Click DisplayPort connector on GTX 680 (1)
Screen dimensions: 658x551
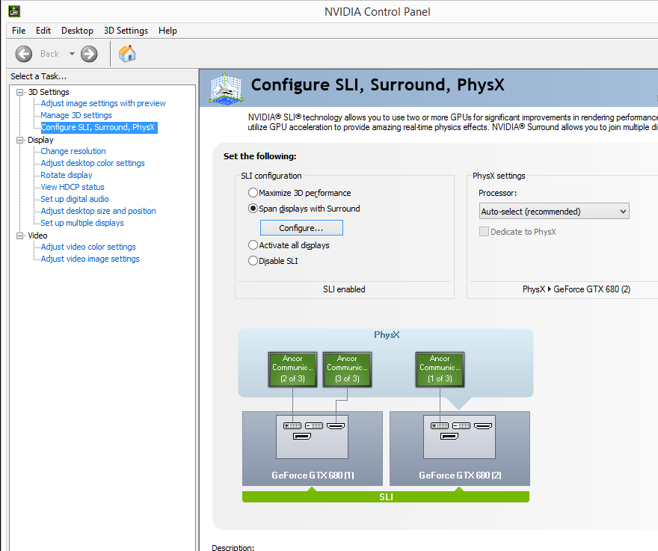click(302, 437)
